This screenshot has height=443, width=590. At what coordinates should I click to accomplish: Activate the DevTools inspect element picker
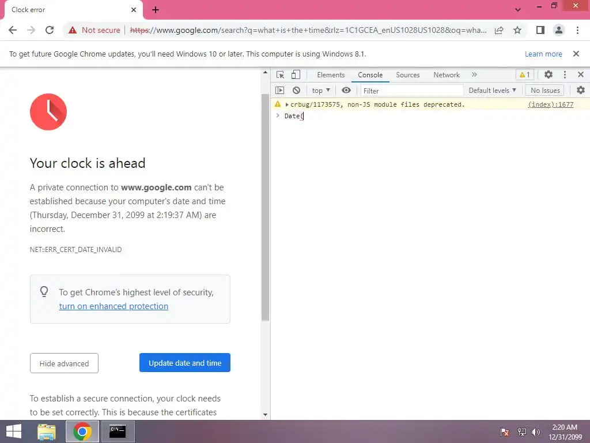click(x=281, y=74)
